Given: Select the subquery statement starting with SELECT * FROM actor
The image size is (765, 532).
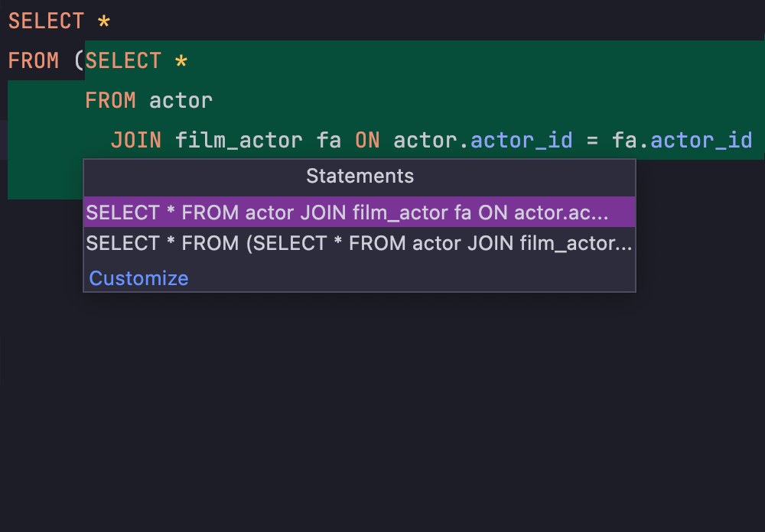Looking at the screenshot, I should (347, 212).
